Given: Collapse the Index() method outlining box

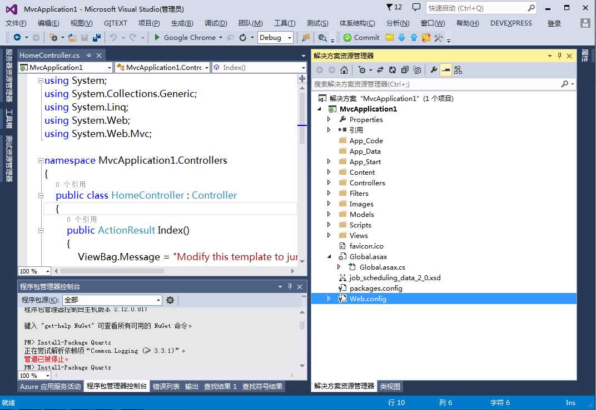Looking at the screenshot, I should [x=41, y=231].
